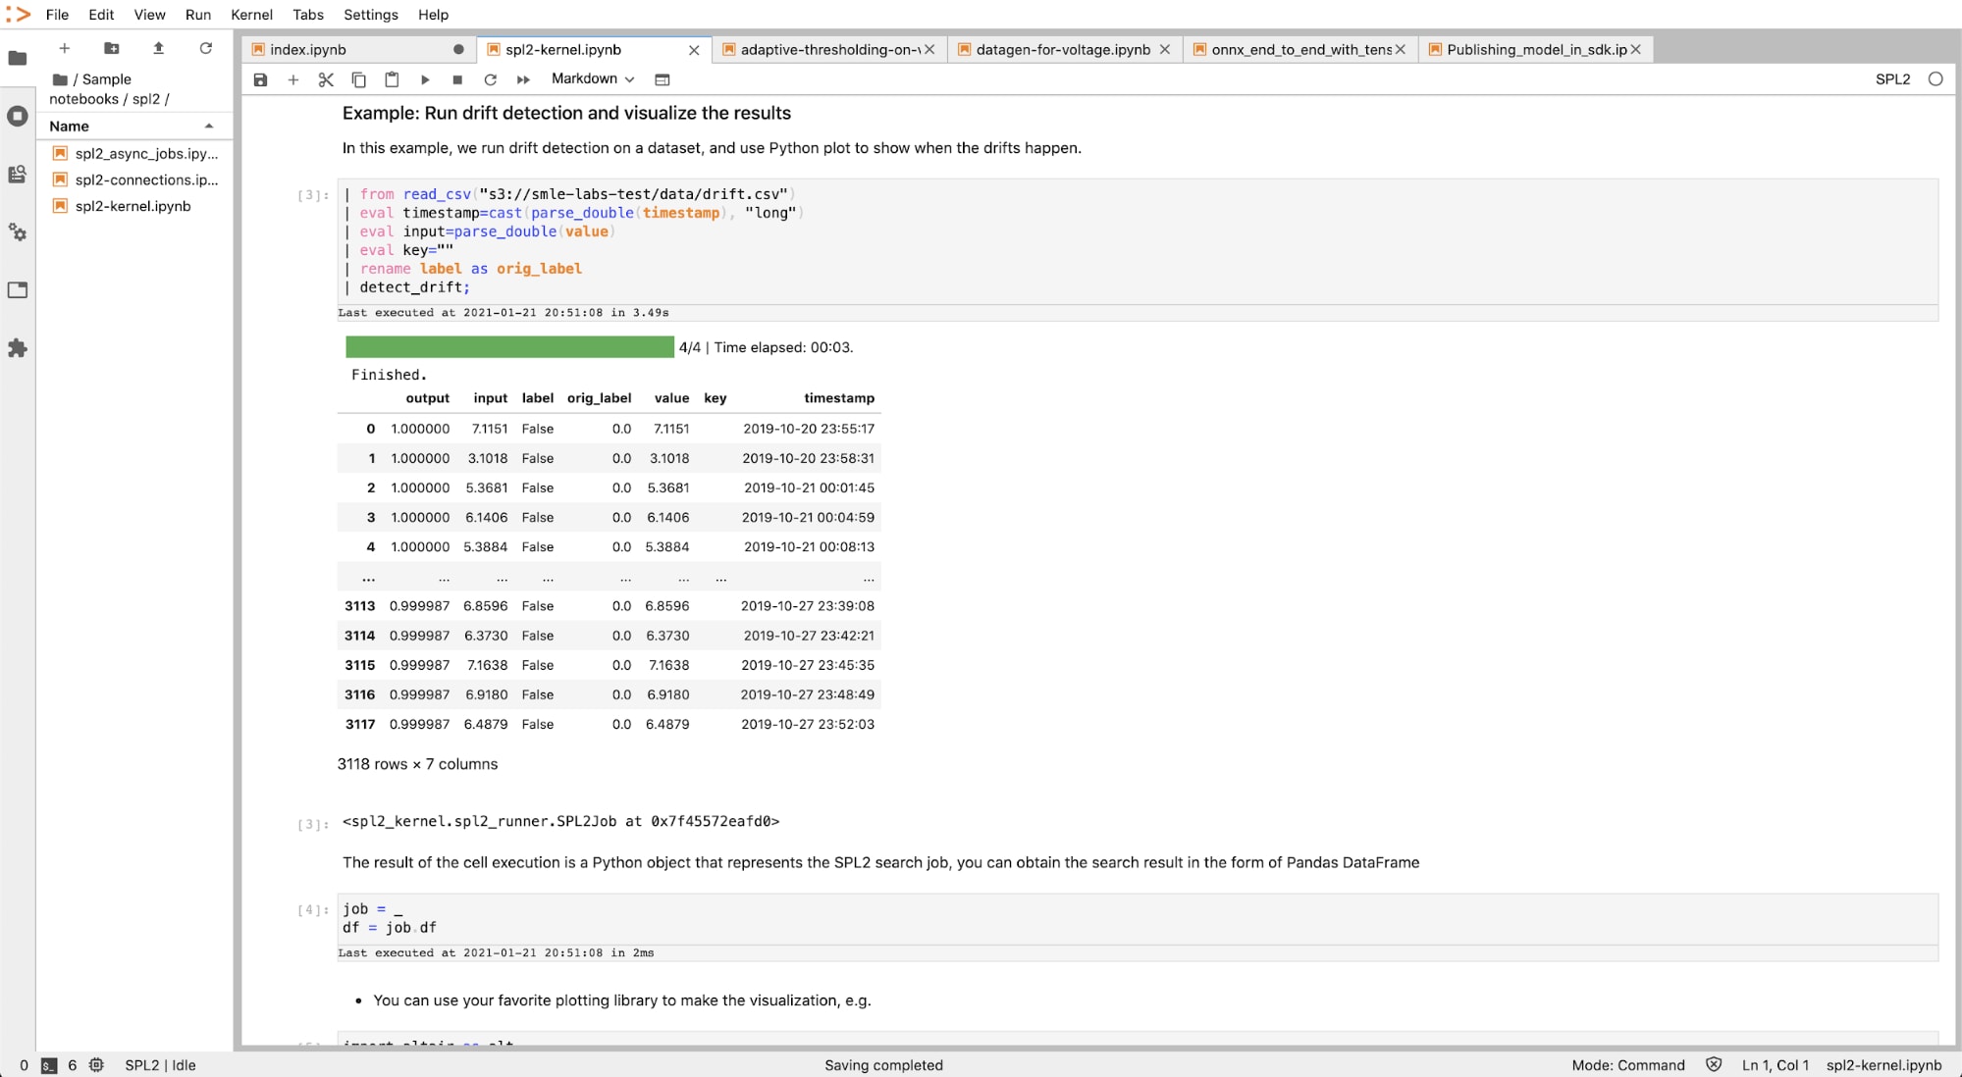Open the cell type Markdown dropdown
1962x1077 pixels.
(x=593, y=78)
